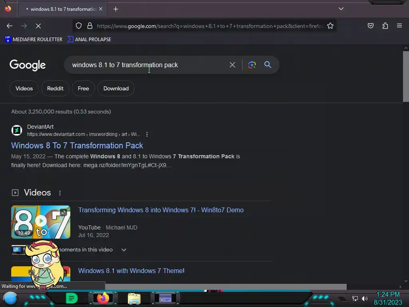This screenshot has width=409, height=307.
Task: Click the volume speaker tray icon
Action: (365, 298)
